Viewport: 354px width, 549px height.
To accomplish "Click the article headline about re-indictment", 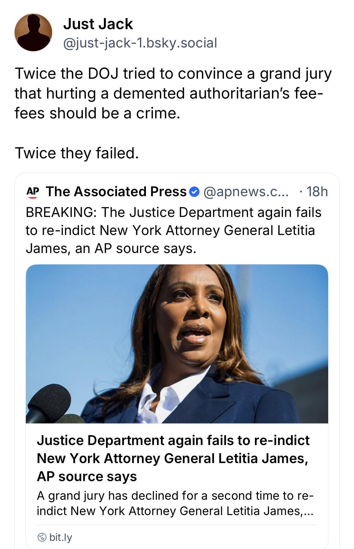I will pyautogui.click(x=173, y=458).
